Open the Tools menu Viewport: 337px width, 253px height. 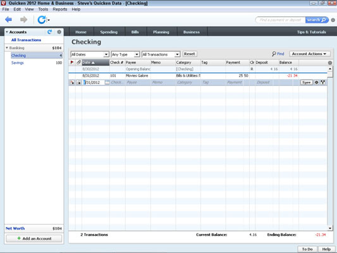pyautogui.click(x=43, y=9)
